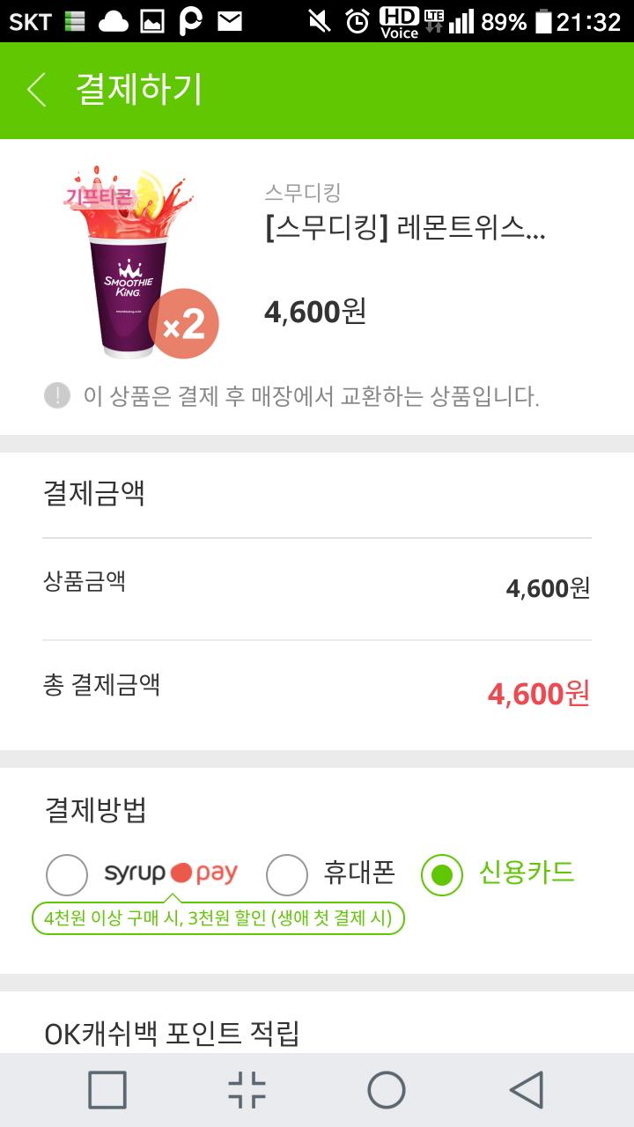Tap the x2 quantity badge
Image resolution: width=634 pixels, height=1127 pixels.
183,324
